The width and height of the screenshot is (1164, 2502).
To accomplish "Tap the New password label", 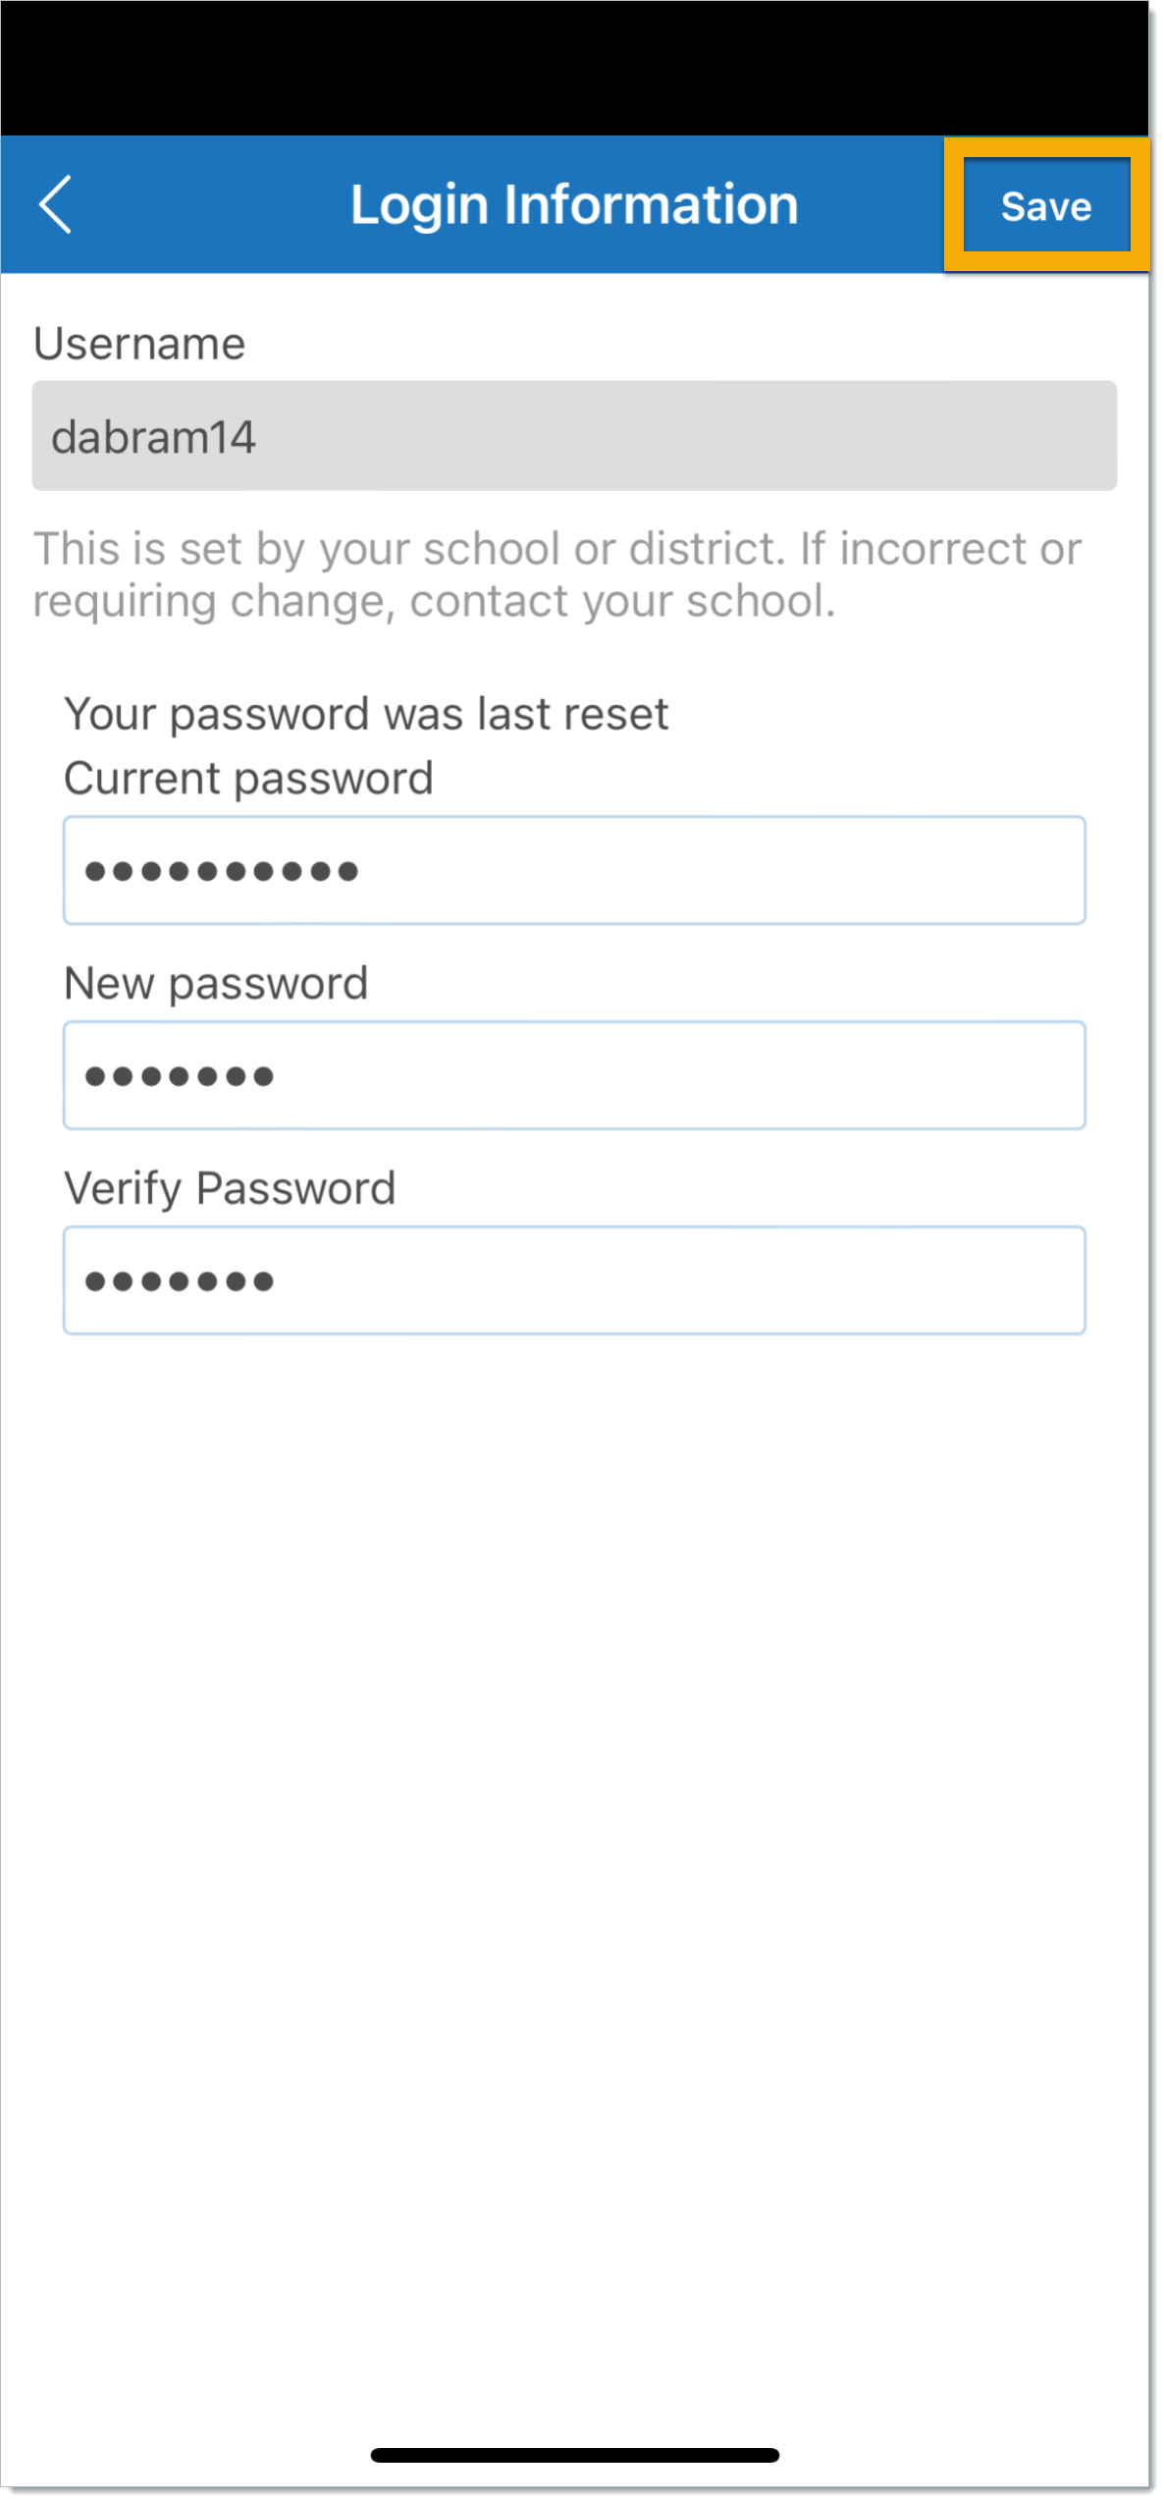I will click(216, 983).
